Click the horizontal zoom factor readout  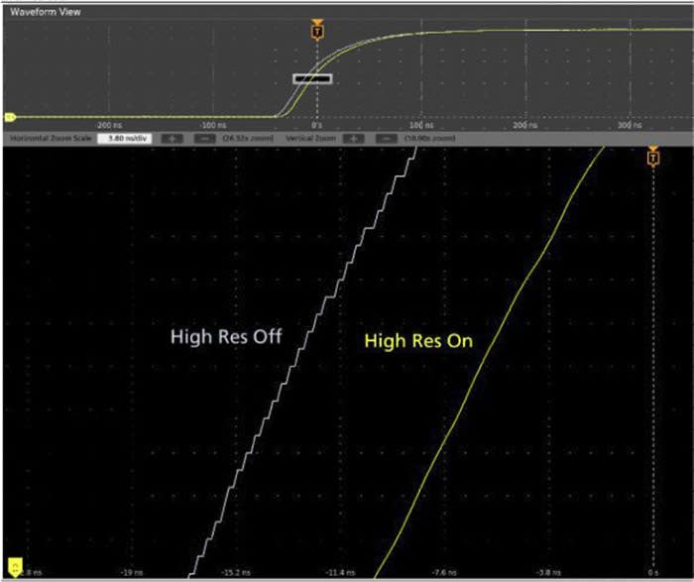248,139
